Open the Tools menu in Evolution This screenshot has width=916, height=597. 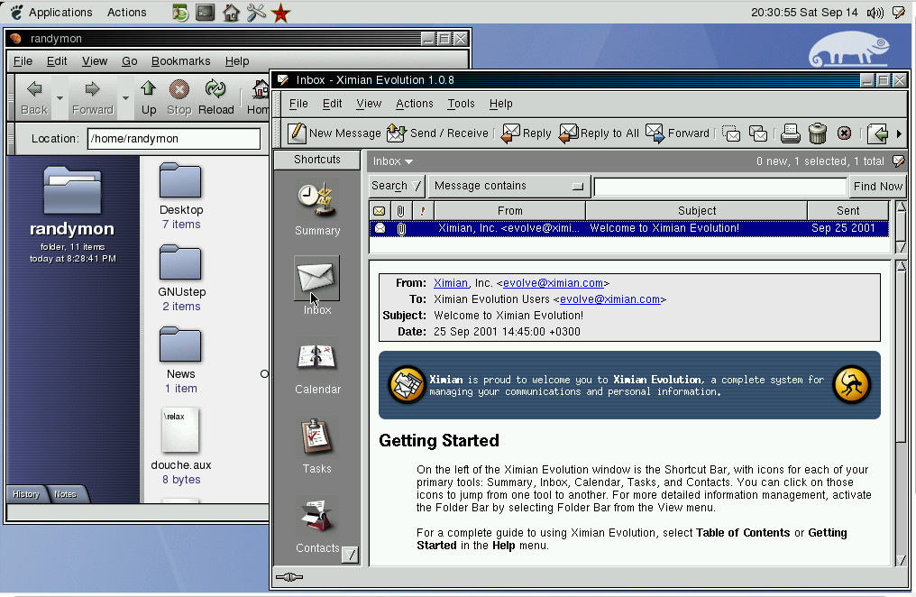(x=461, y=104)
